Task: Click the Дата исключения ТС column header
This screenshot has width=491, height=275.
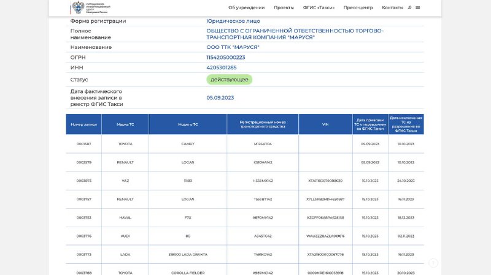Action: (406, 124)
